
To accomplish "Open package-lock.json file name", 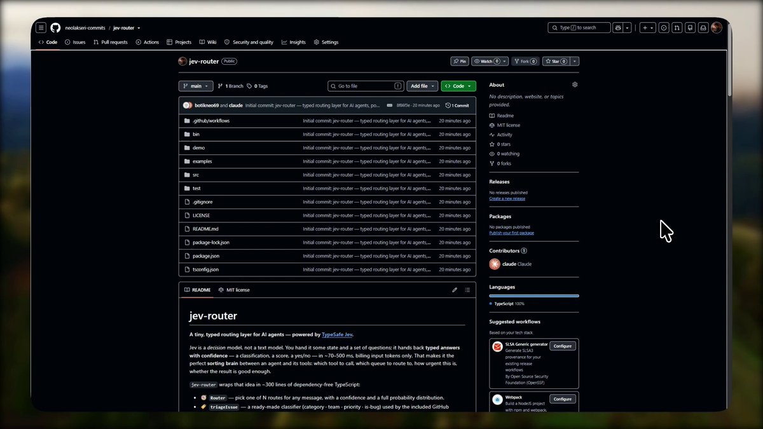I will coord(211,242).
